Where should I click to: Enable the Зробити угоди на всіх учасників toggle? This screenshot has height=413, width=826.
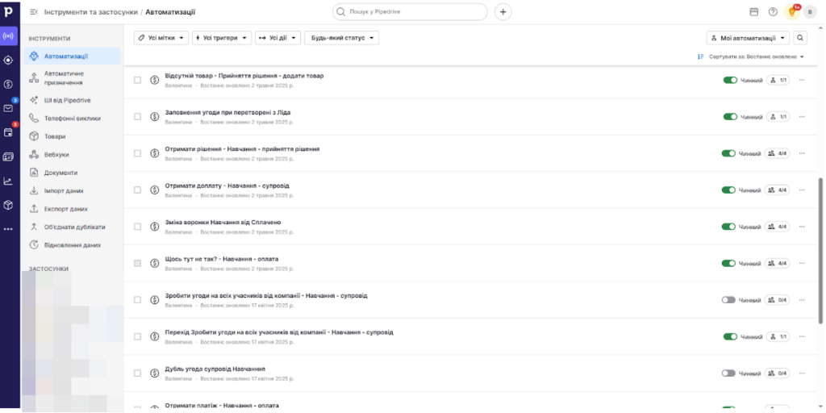(x=728, y=300)
